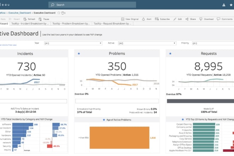Open the data sources cylinder icon
Screen dimensions: 234x156
(x=63, y=13)
